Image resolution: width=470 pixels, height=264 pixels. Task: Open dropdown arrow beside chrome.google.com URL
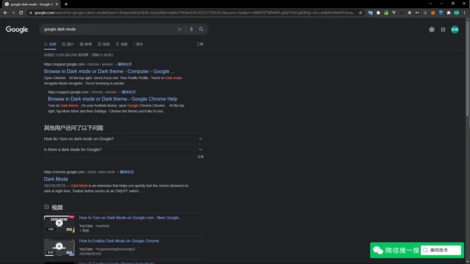[118, 172]
